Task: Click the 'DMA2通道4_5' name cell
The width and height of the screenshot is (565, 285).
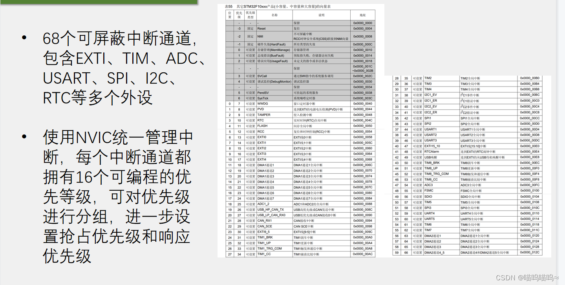Action: pyautogui.click(x=442, y=253)
